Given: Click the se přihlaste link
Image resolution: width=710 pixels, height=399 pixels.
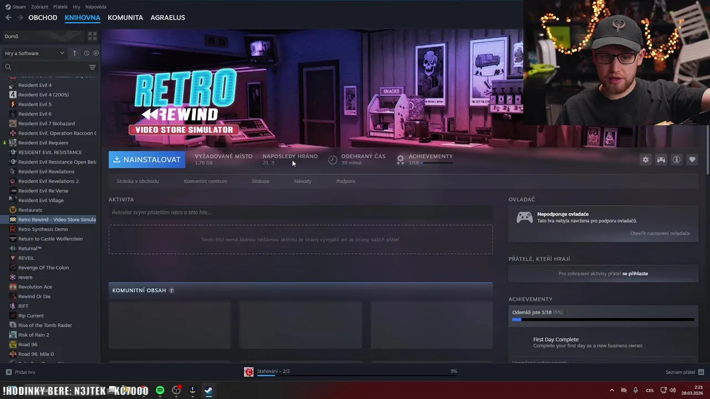Looking at the screenshot, I should tap(635, 274).
